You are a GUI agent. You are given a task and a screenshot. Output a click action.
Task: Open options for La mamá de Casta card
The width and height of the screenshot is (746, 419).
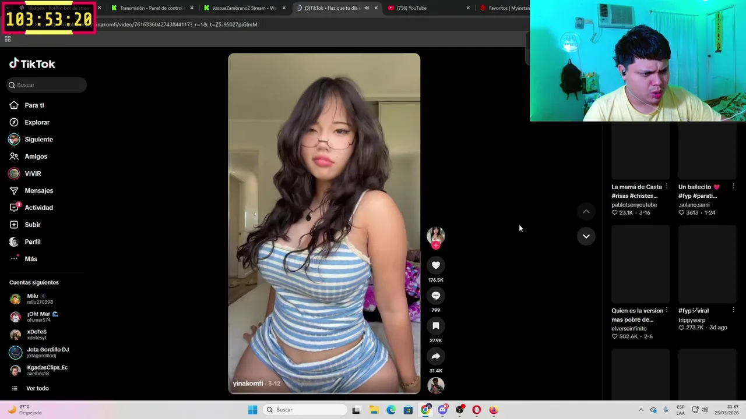click(666, 187)
